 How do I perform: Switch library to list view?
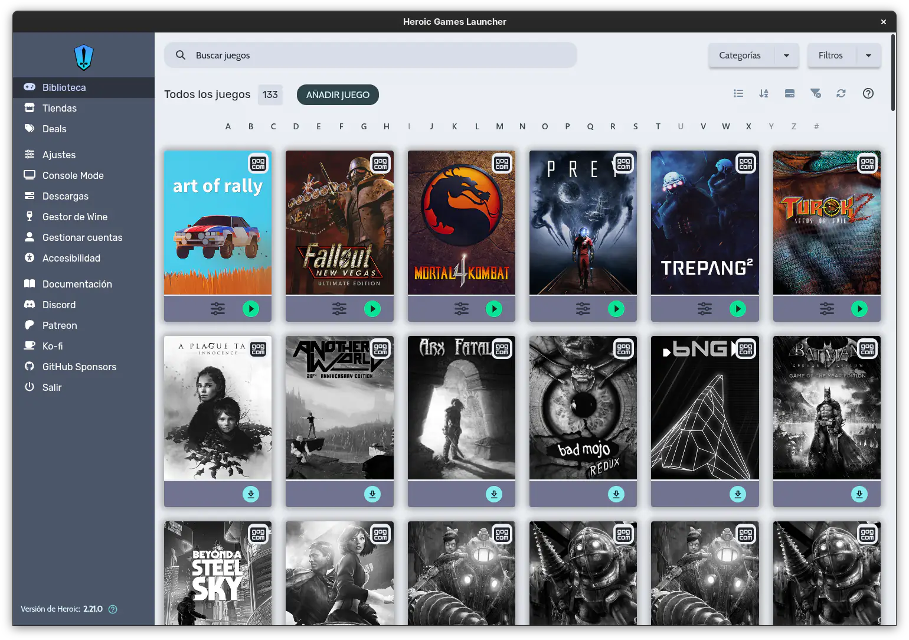point(738,93)
